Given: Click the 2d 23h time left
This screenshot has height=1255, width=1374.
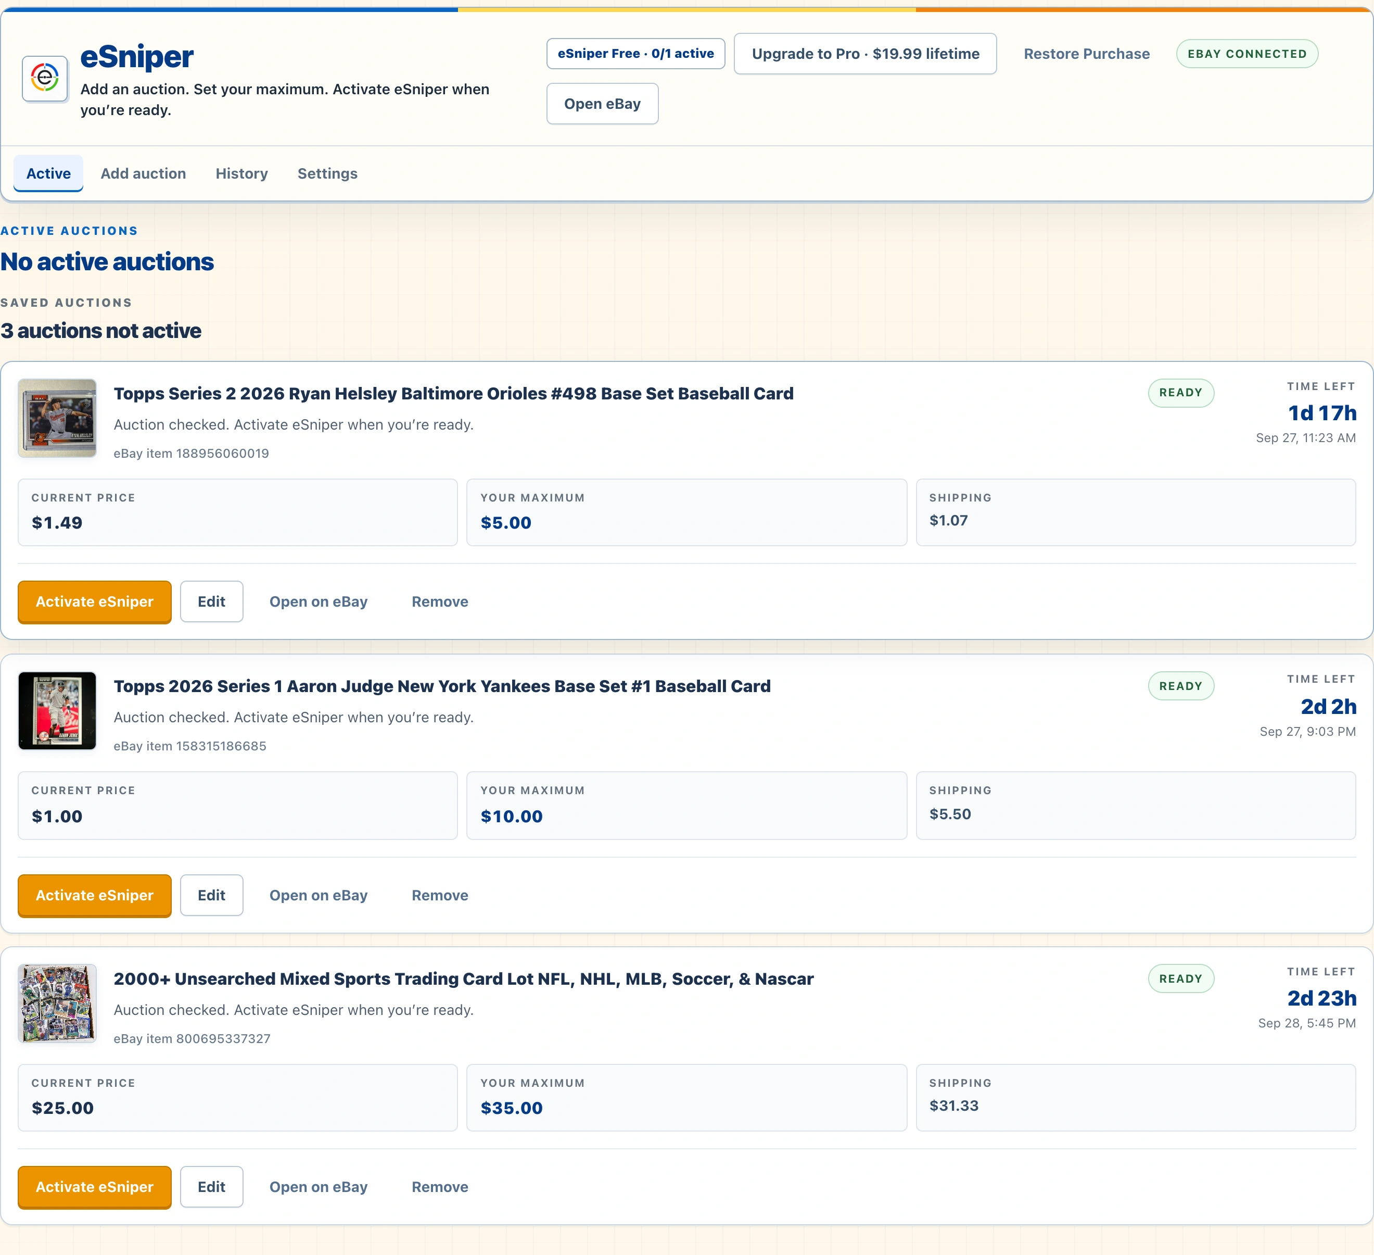Looking at the screenshot, I should pos(1321,999).
